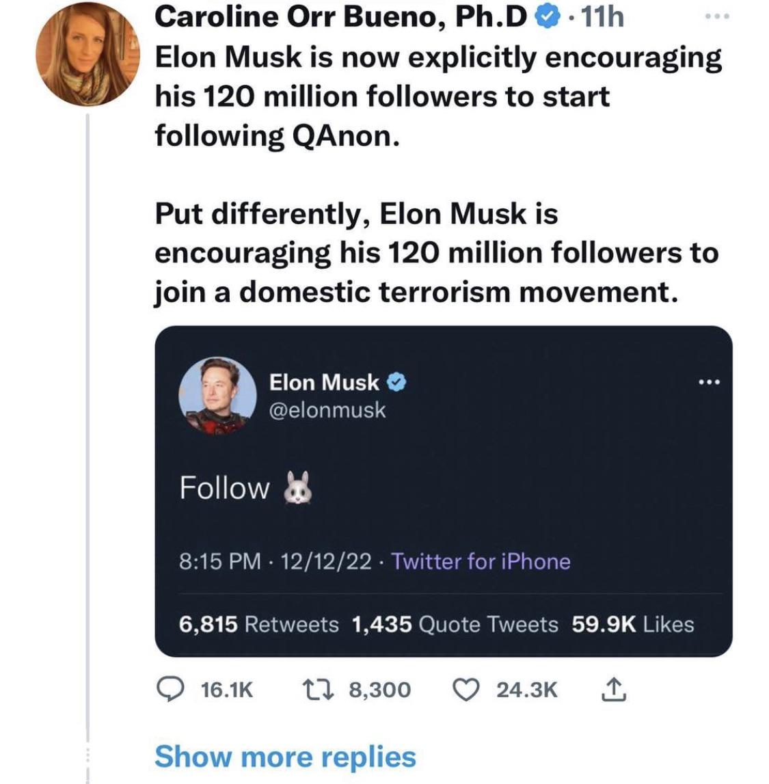769x784 pixels.
Task: Click the blue verified badge beside Caroline's name
Action: [547, 18]
